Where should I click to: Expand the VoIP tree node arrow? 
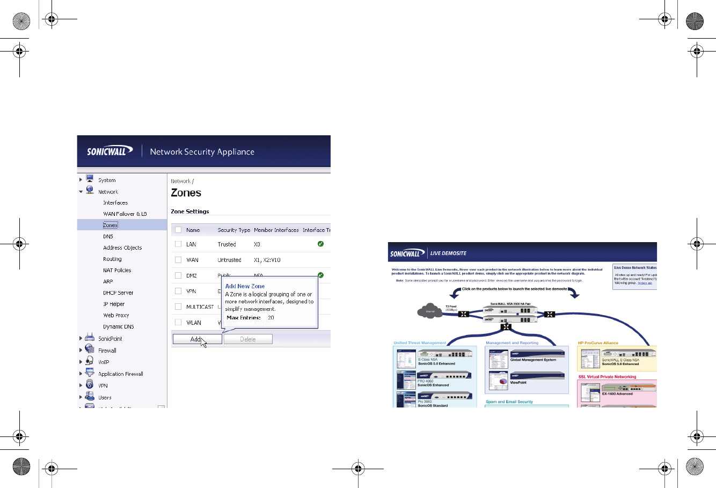(81, 362)
